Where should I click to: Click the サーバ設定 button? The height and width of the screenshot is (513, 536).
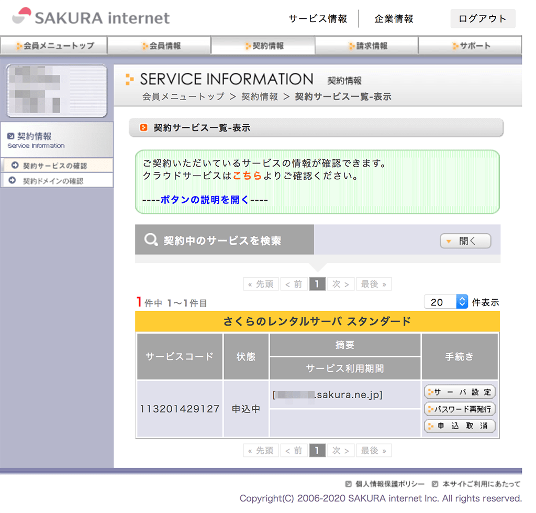460,392
